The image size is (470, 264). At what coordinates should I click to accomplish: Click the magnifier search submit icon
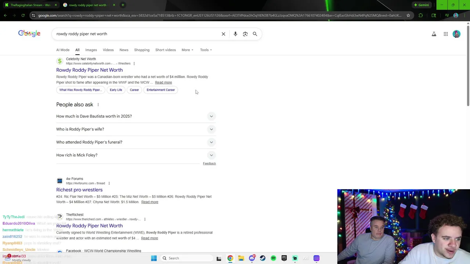point(255,34)
